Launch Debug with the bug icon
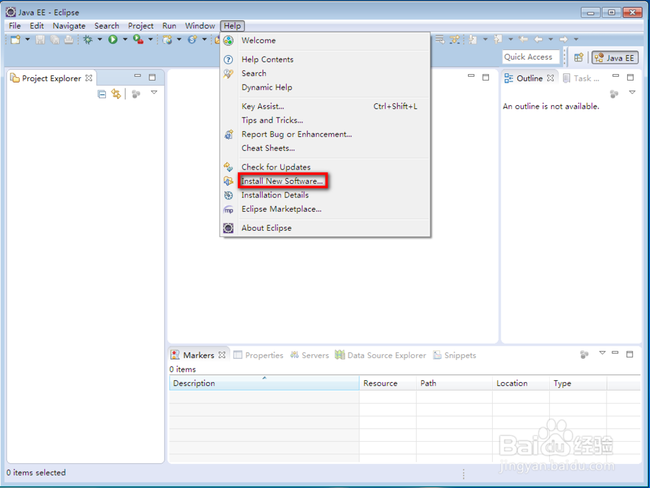 tap(88, 40)
